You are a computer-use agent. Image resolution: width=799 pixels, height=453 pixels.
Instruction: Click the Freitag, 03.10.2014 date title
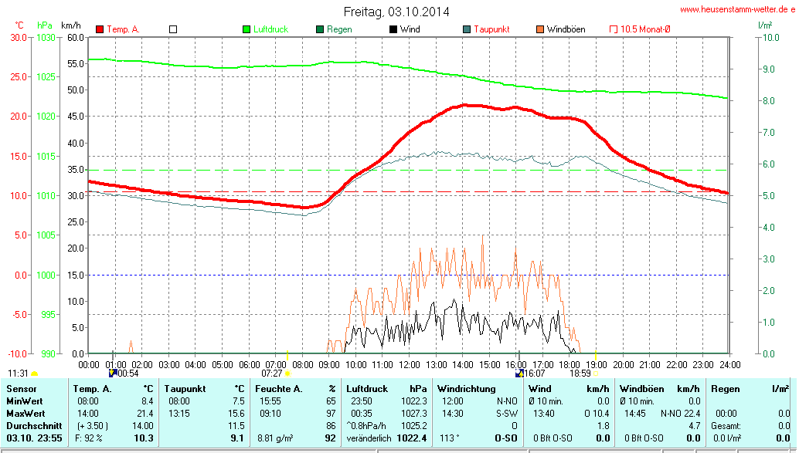tap(396, 12)
